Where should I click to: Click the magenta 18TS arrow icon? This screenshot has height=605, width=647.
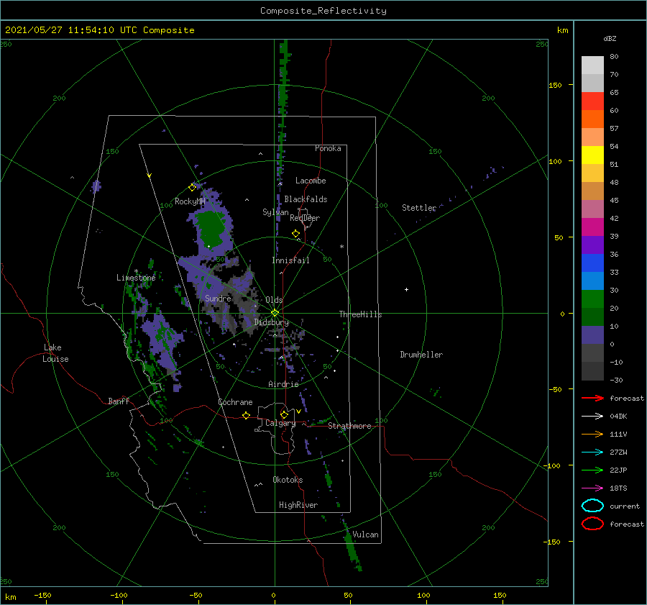coord(592,488)
